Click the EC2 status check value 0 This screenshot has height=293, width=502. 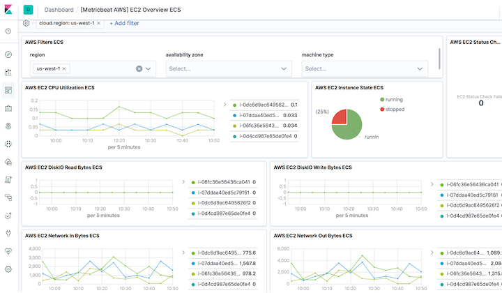click(x=481, y=103)
